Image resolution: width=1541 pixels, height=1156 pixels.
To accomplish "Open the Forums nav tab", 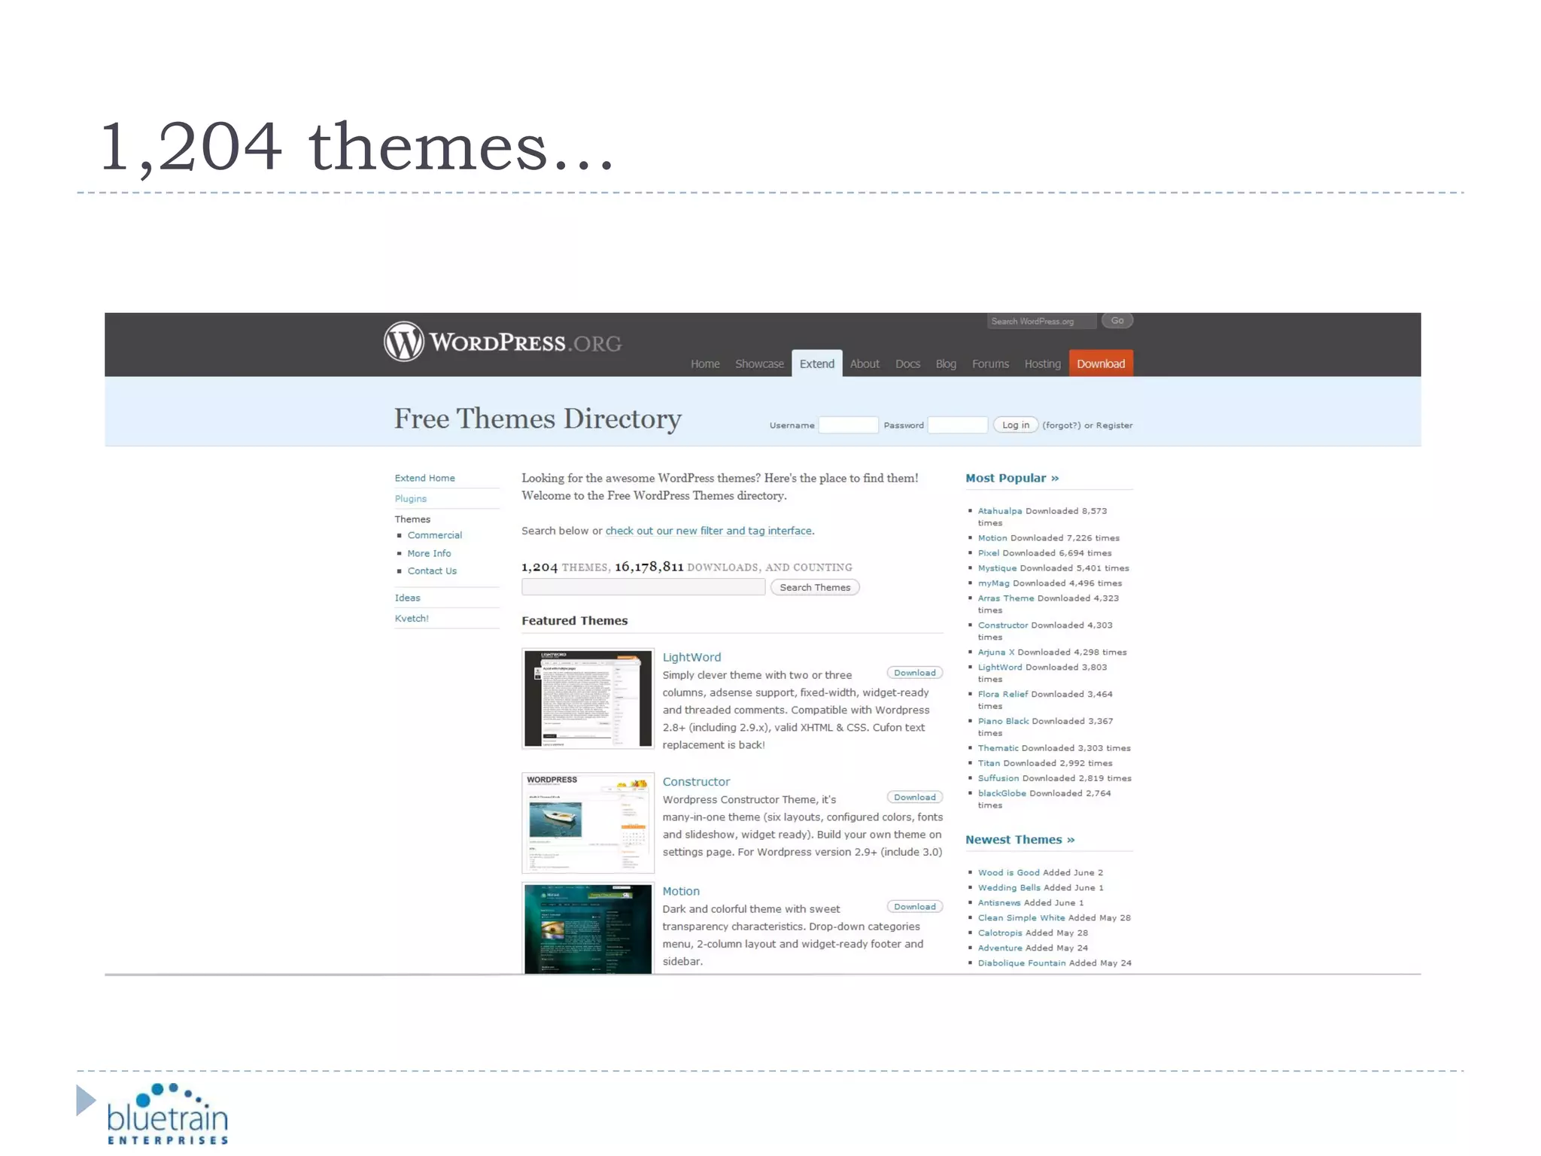I will tap(990, 364).
